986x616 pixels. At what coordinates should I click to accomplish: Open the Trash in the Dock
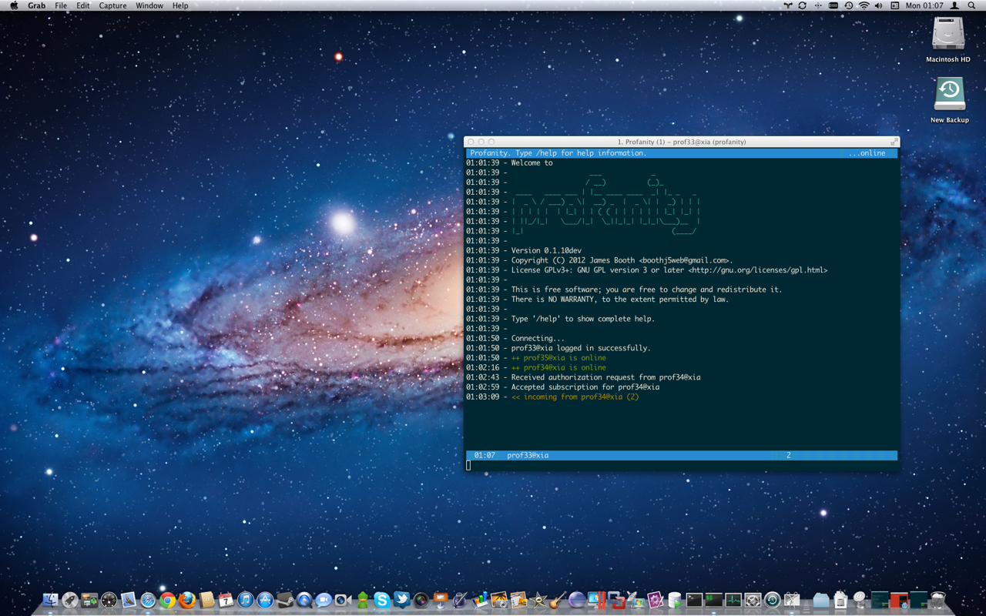[x=937, y=600]
